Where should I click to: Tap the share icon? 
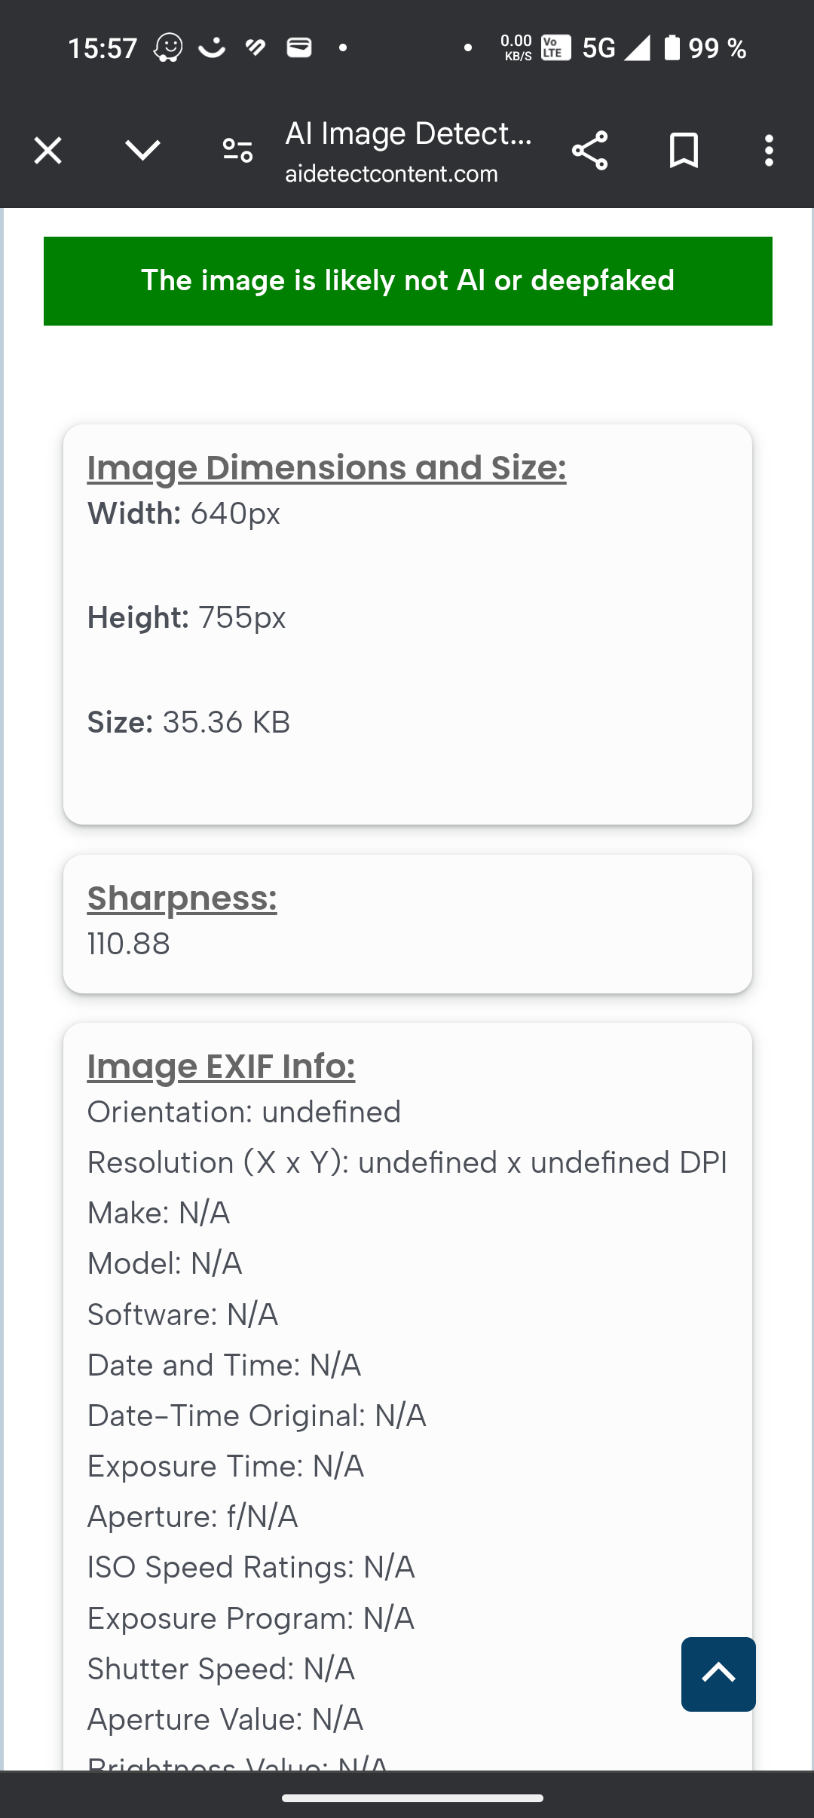pyautogui.click(x=589, y=151)
